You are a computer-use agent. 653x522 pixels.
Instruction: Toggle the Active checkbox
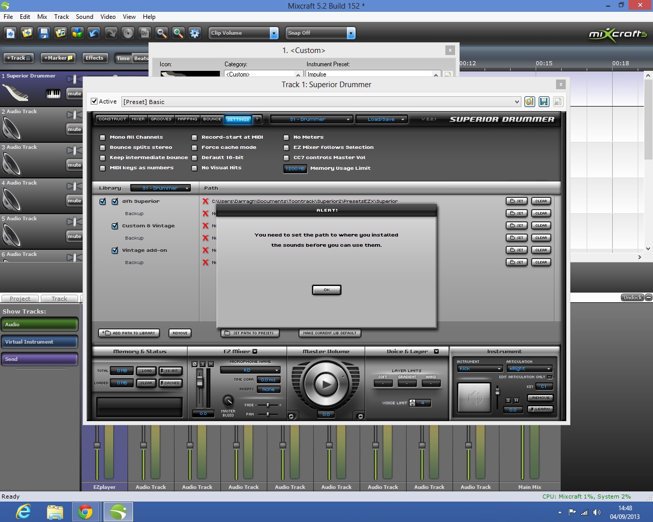94,101
